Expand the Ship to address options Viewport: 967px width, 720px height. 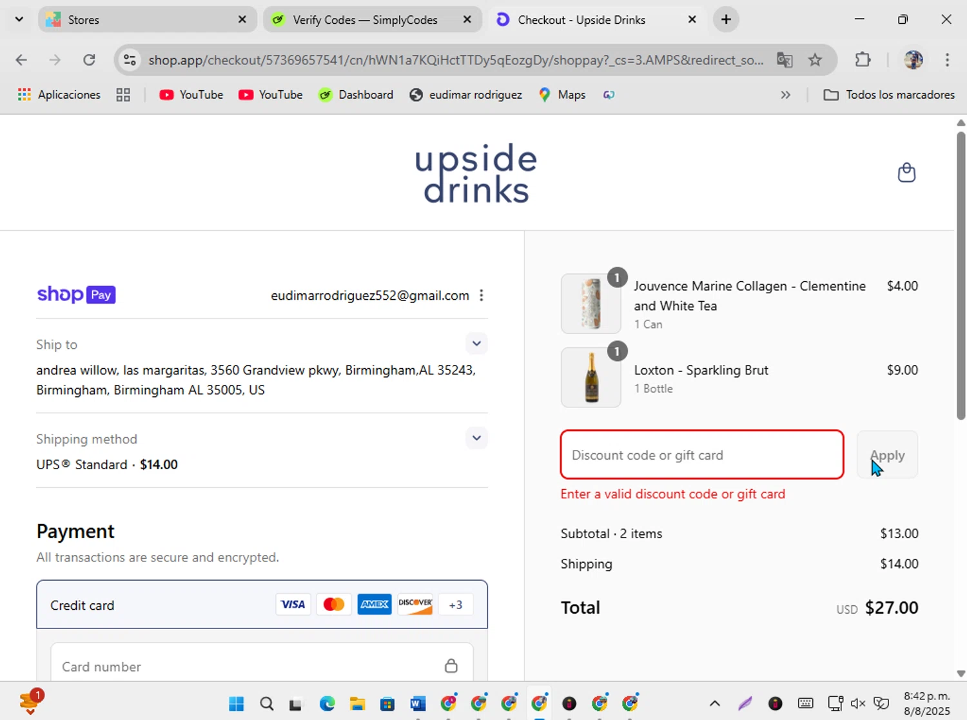[476, 344]
